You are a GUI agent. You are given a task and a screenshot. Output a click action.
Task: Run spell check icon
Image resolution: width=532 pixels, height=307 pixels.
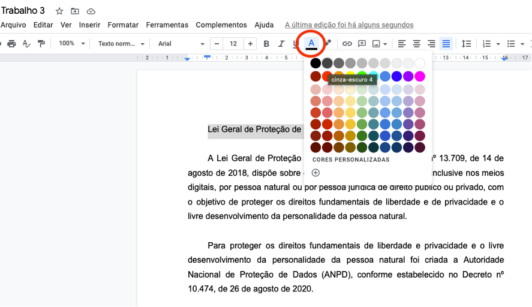coord(26,43)
